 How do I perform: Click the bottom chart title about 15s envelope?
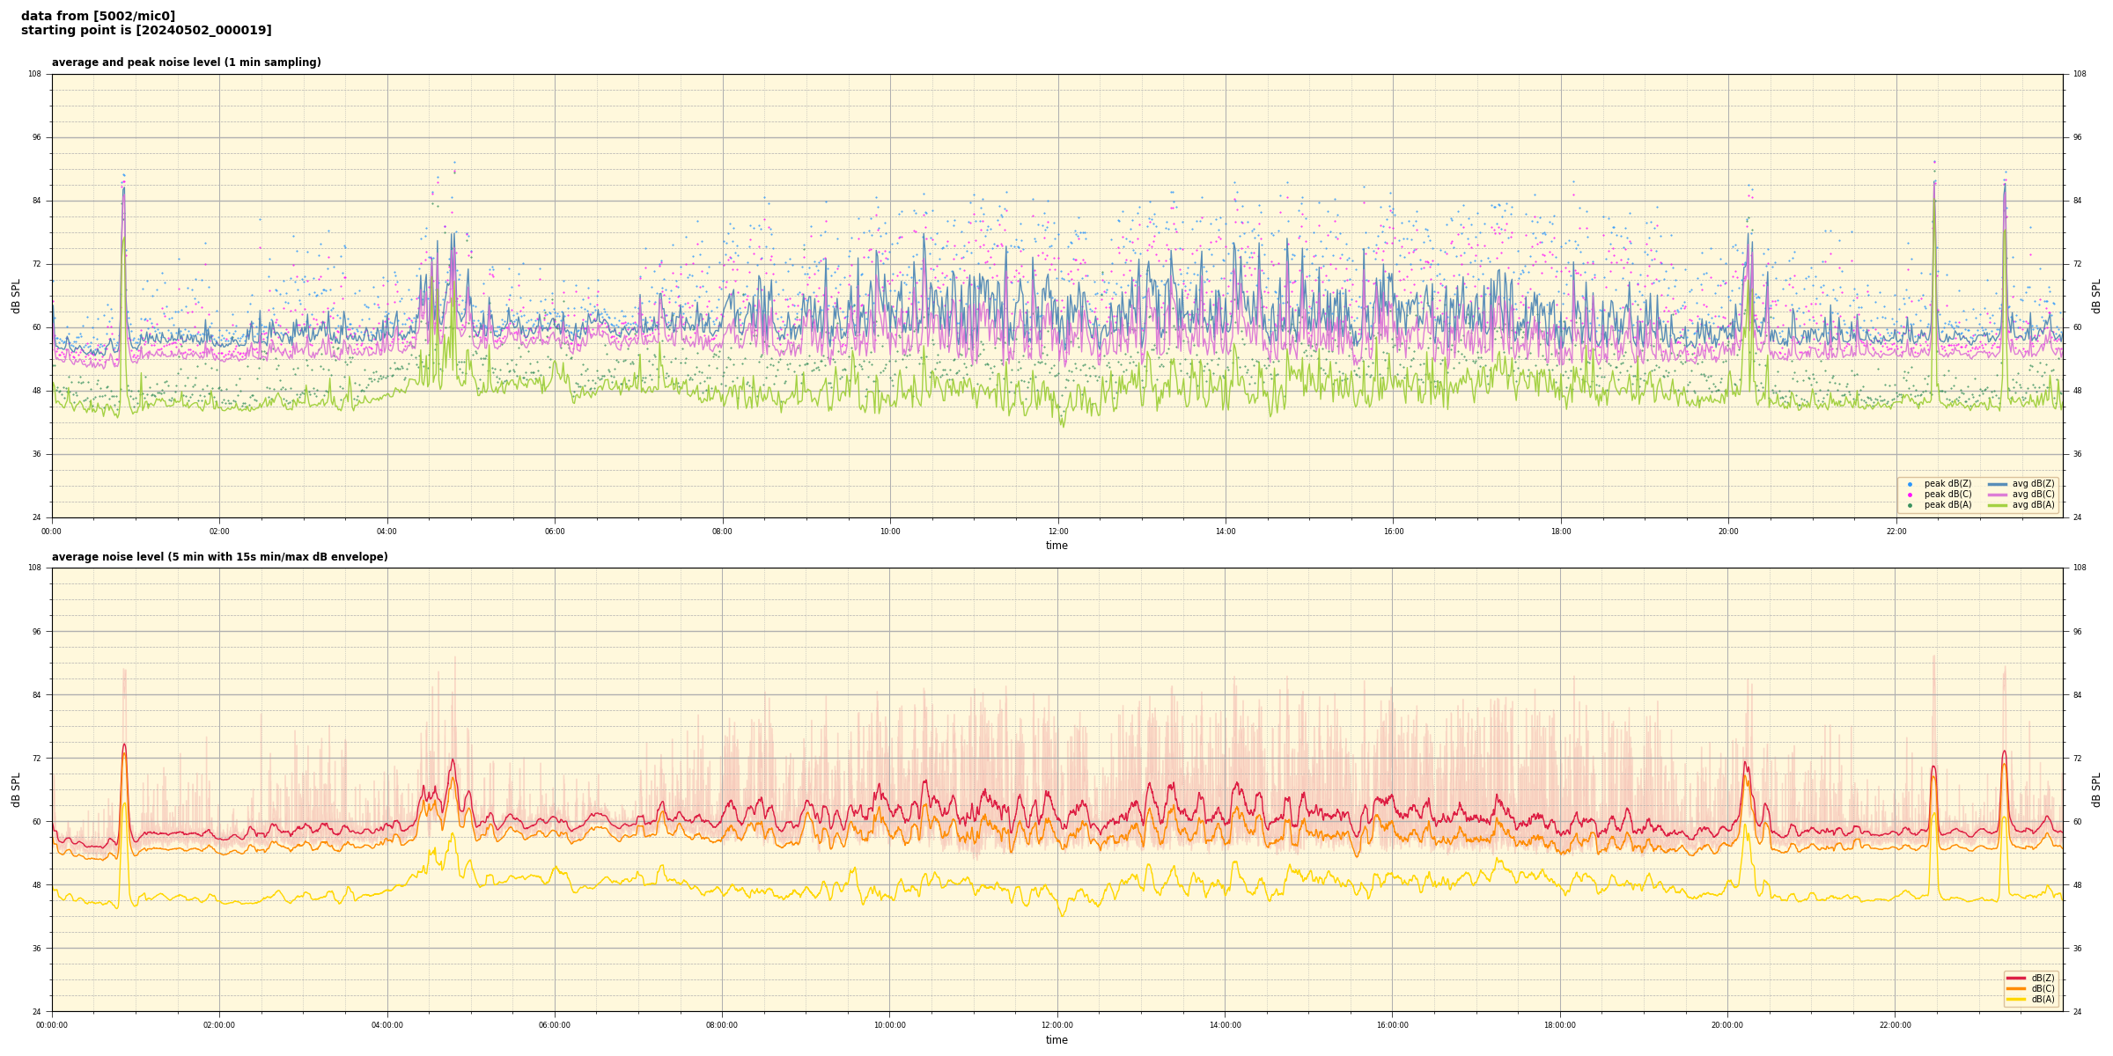pos(219,557)
